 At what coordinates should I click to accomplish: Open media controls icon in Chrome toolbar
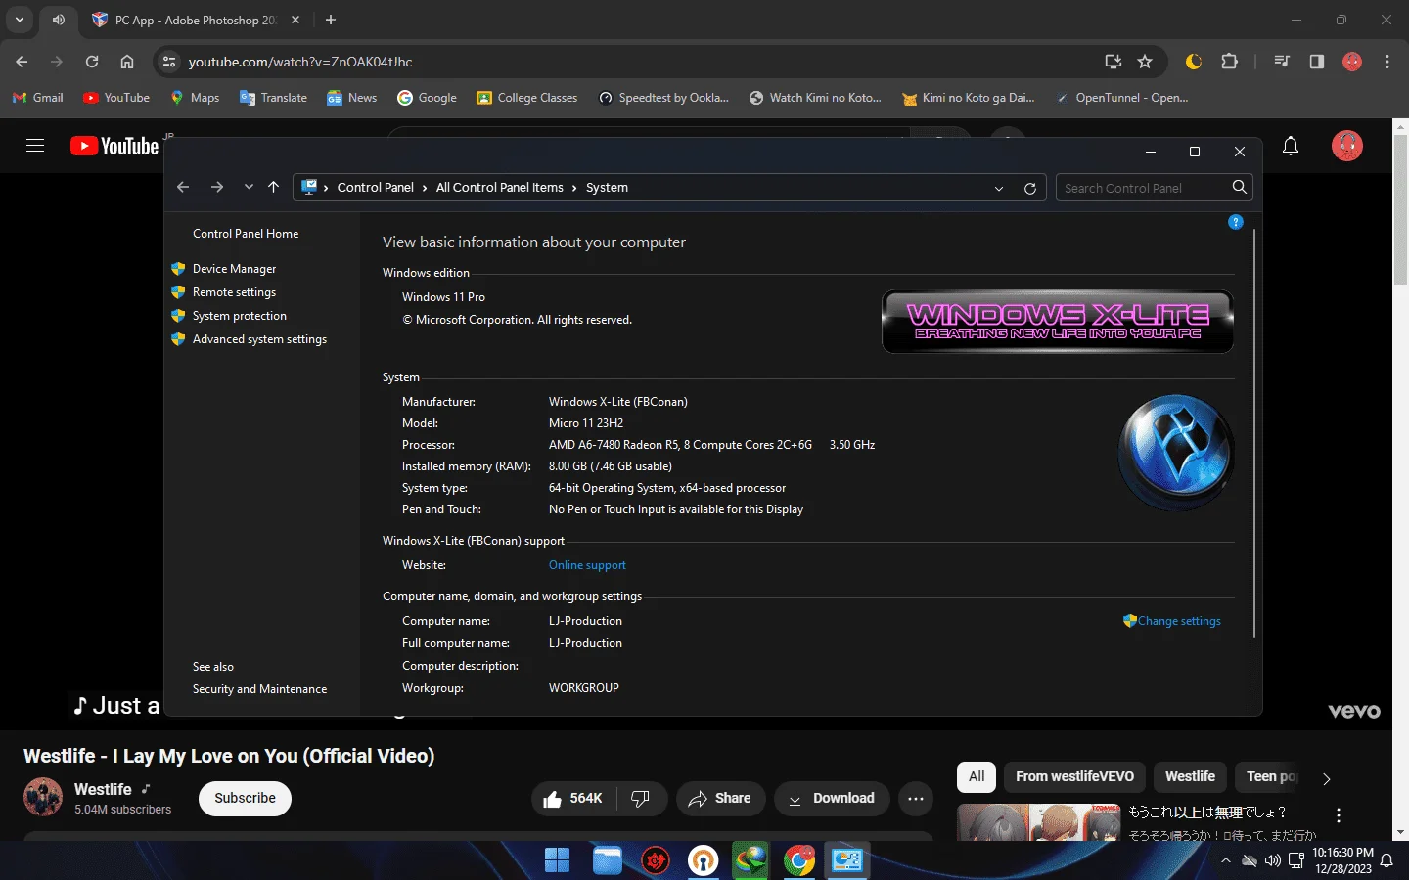1282,62
